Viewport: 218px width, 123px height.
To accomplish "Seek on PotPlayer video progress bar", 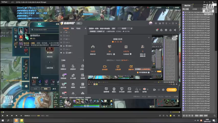I will coord(85,112).
